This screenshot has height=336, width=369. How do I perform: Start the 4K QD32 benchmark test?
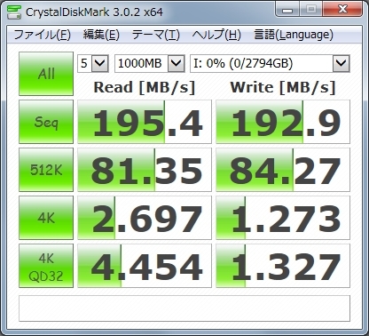(x=46, y=266)
